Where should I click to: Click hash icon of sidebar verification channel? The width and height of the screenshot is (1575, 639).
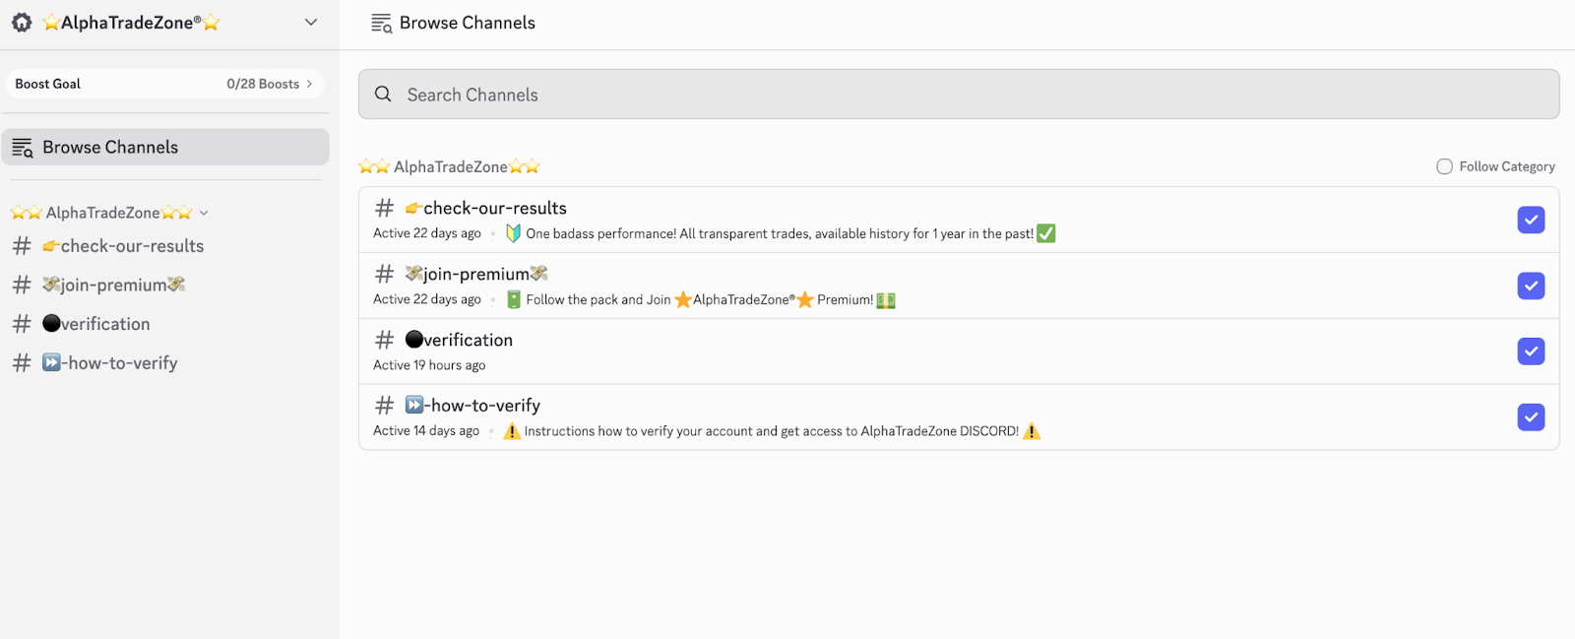point(22,324)
